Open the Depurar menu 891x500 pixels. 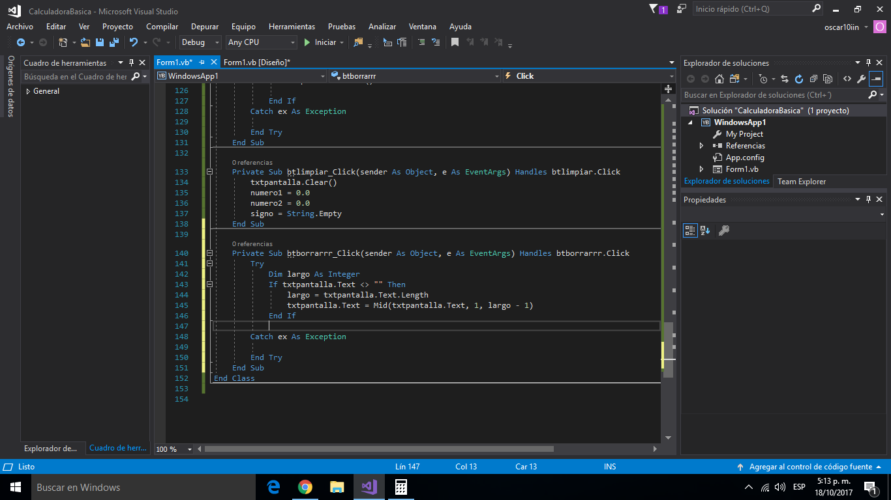pos(205,27)
